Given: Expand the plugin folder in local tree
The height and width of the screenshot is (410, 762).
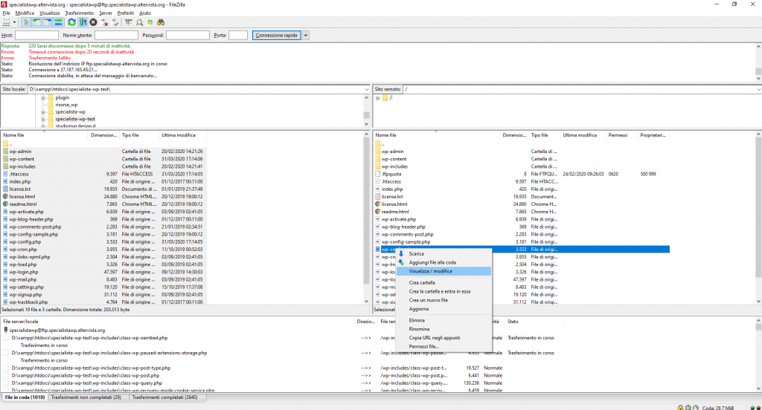Looking at the screenshot, I should pyautogui.click(x=43, y=98).
